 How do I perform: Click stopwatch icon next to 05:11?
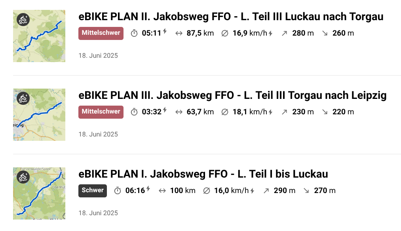(x=134, y=33)
